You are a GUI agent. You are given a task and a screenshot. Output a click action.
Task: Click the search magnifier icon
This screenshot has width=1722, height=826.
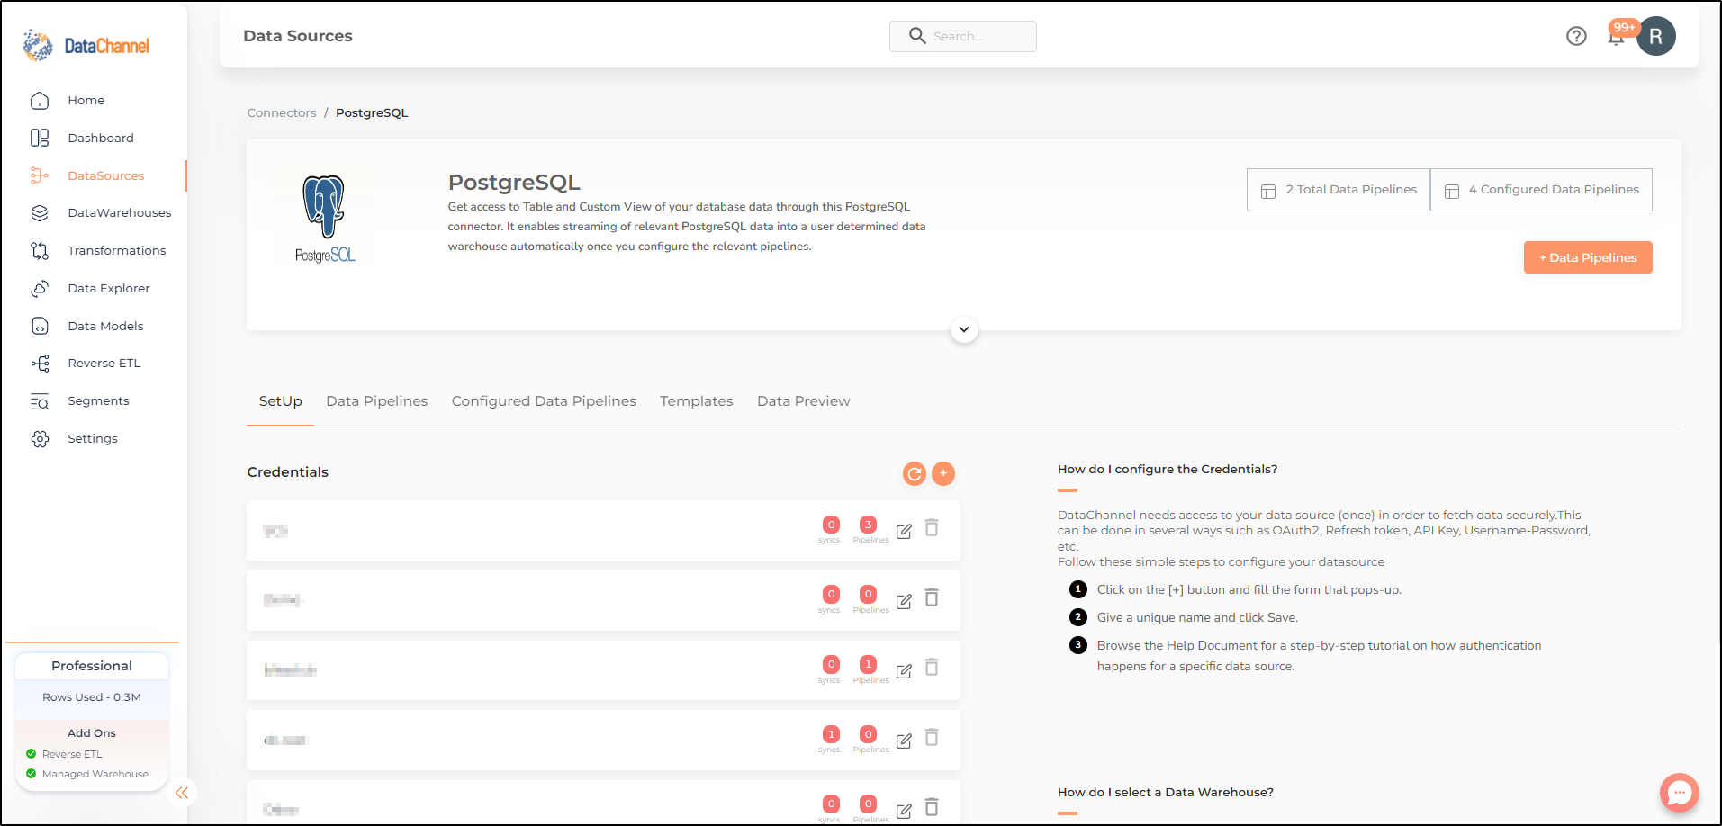(917, 36)
